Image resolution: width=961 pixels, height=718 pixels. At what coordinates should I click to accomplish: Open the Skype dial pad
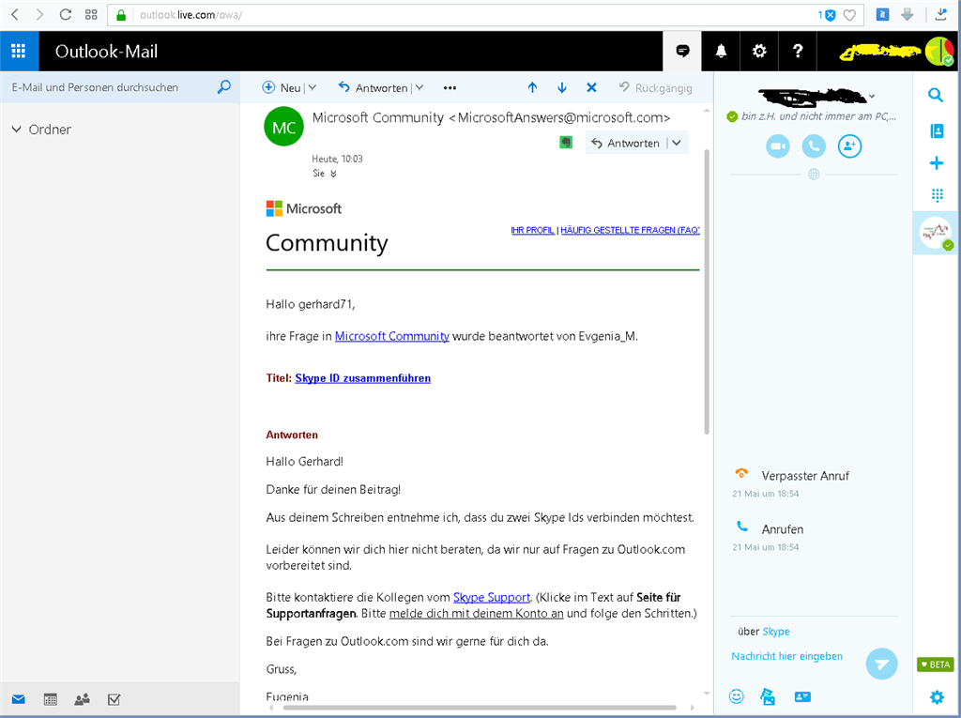click(937, 195)
